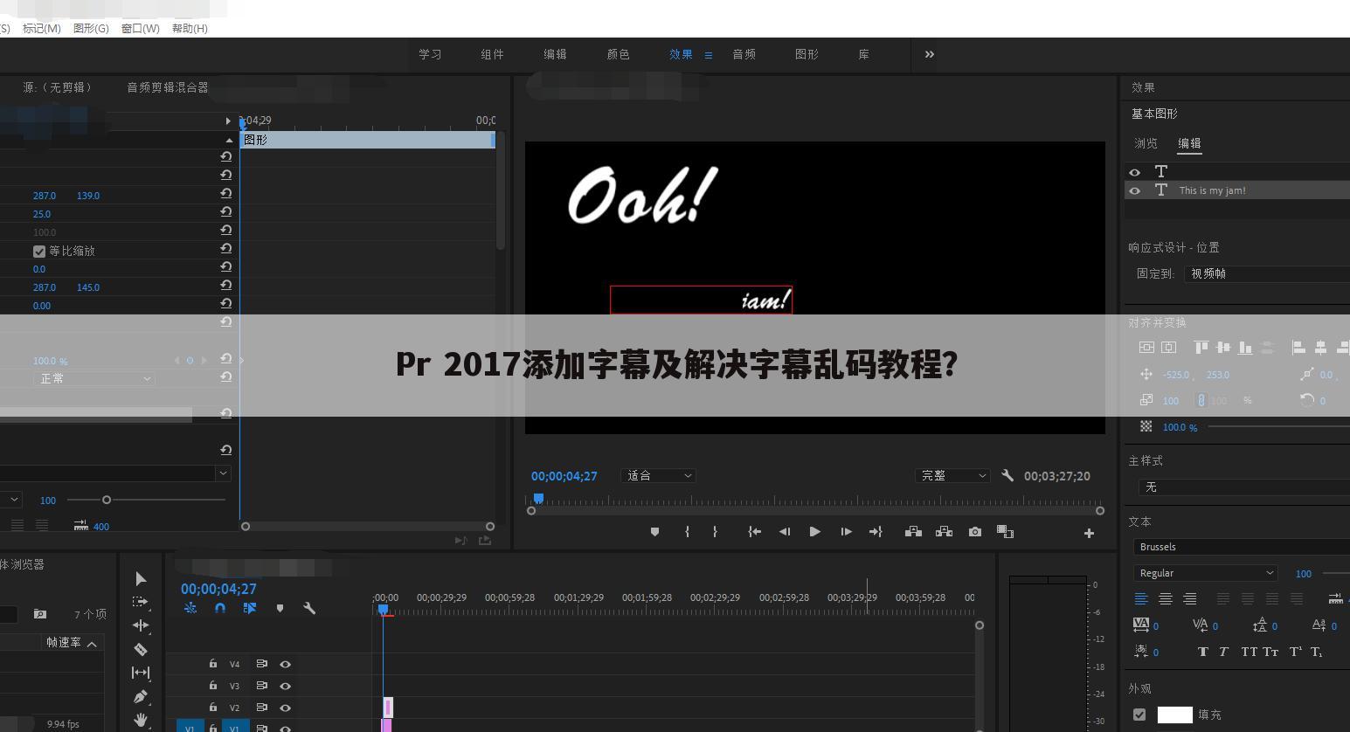
Task: Toggle V4 track output eye
Action: tap(285, 664)
